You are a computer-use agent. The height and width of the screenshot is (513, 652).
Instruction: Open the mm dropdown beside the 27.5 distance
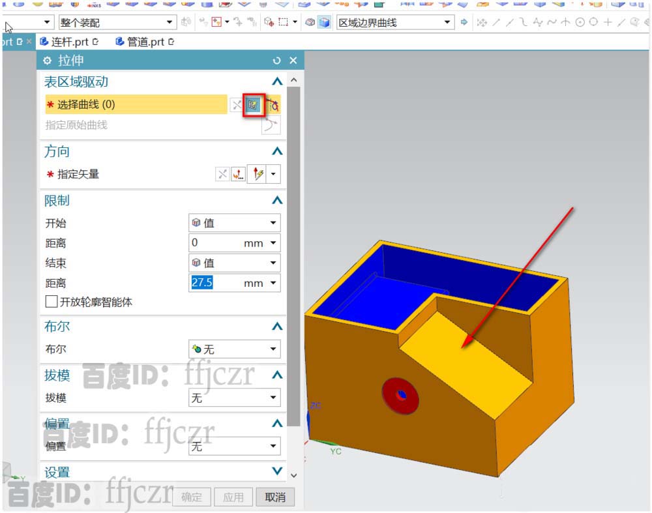click(273, 283)
